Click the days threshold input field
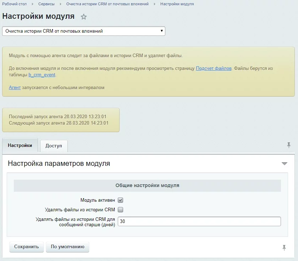Screen dimensions: 298x261 click(199, 221)
